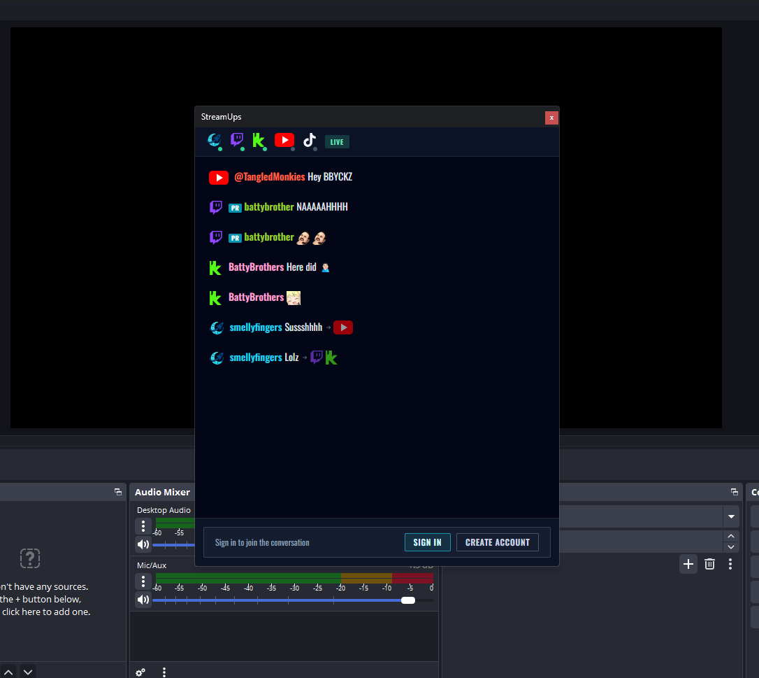Toggle the Kick platform icon in header
This screenshot has height=678, width=759.
tap(259, 141)
